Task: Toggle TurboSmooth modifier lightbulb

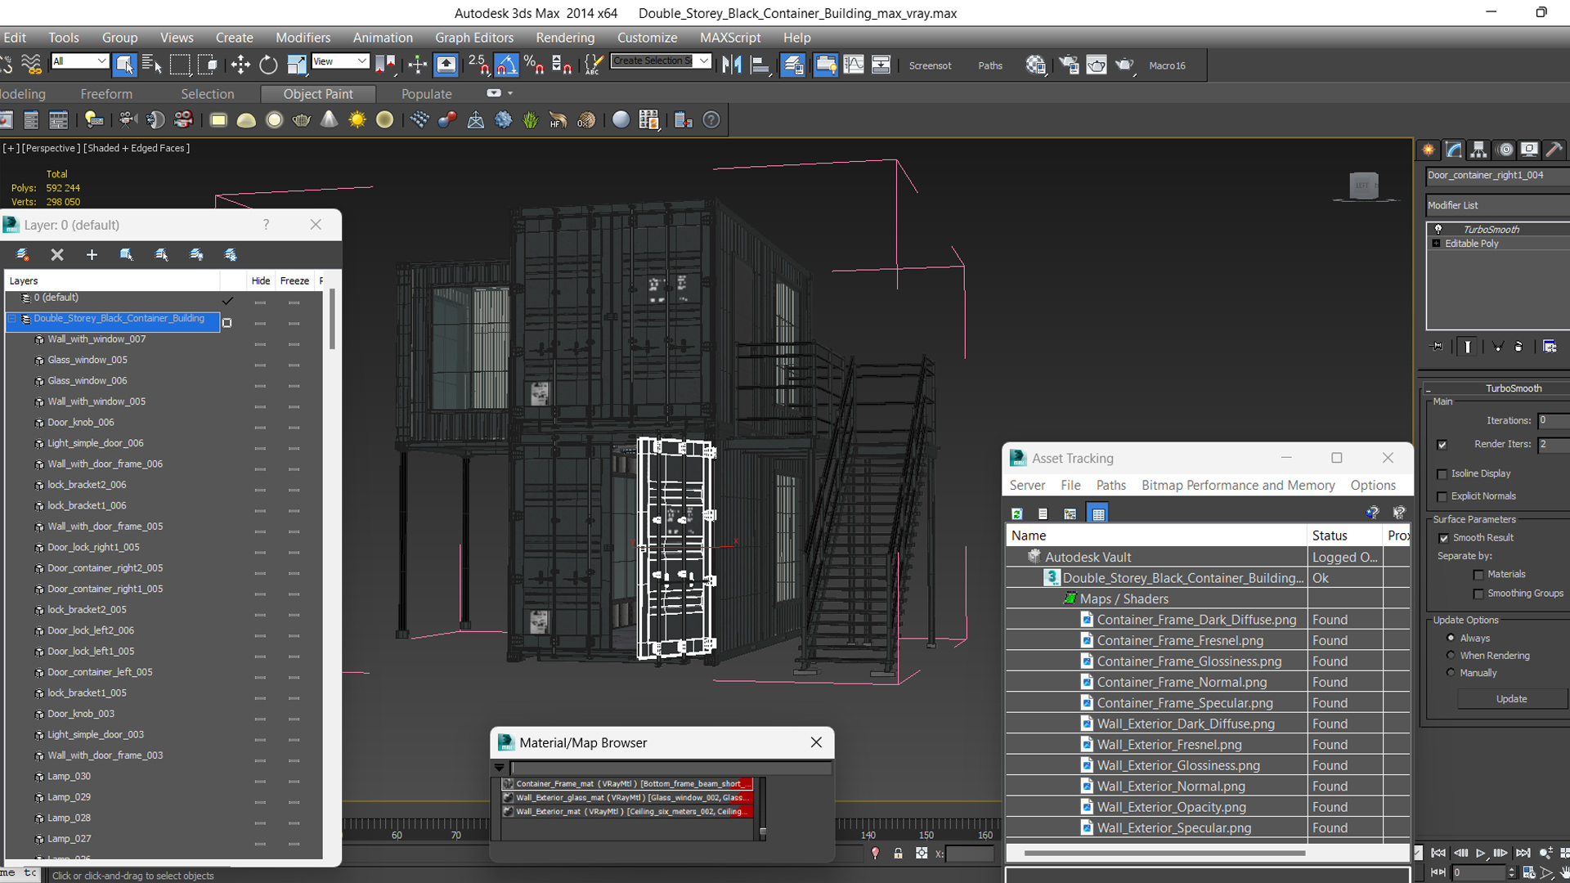Action: pyautogui.click(x=1438, y=229)
